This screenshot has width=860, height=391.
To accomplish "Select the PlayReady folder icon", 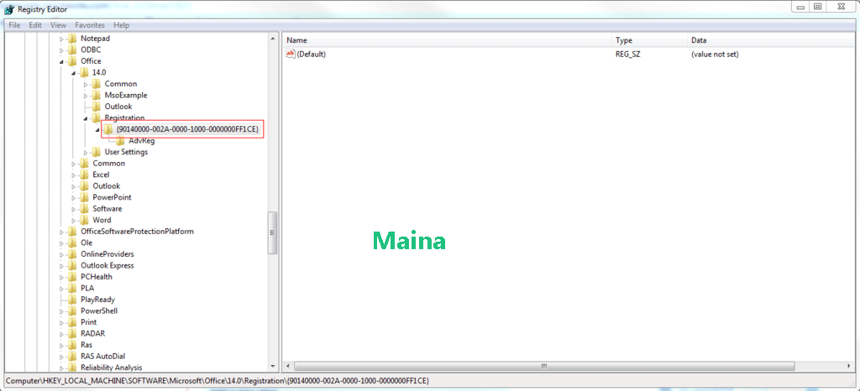I will pyautogui.click(x=72, y=300).
